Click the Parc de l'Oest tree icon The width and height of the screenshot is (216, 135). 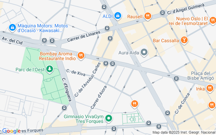tap(50, 69)
